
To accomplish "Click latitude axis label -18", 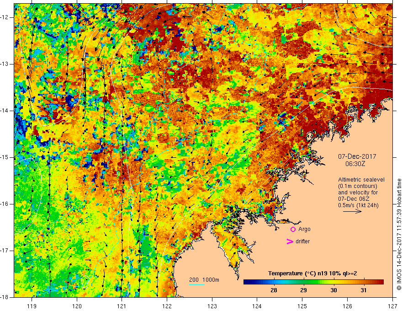I will pyautogui.click(x=5, y=297).
